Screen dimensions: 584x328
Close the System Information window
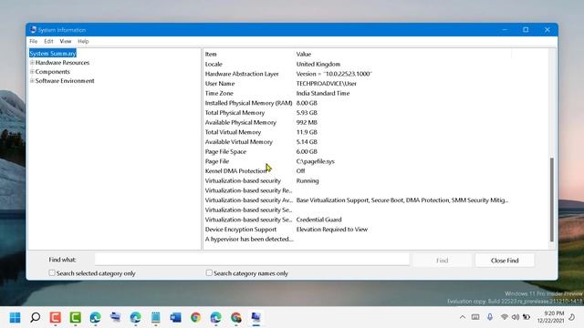click(547, 30)
